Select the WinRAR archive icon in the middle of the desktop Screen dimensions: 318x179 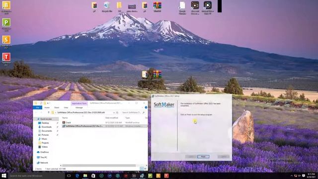157,75
